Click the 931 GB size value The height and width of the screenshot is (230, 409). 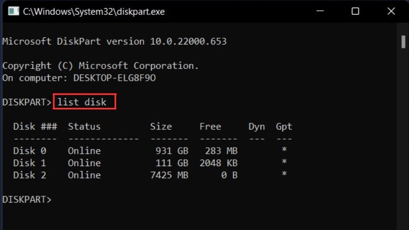172,151
